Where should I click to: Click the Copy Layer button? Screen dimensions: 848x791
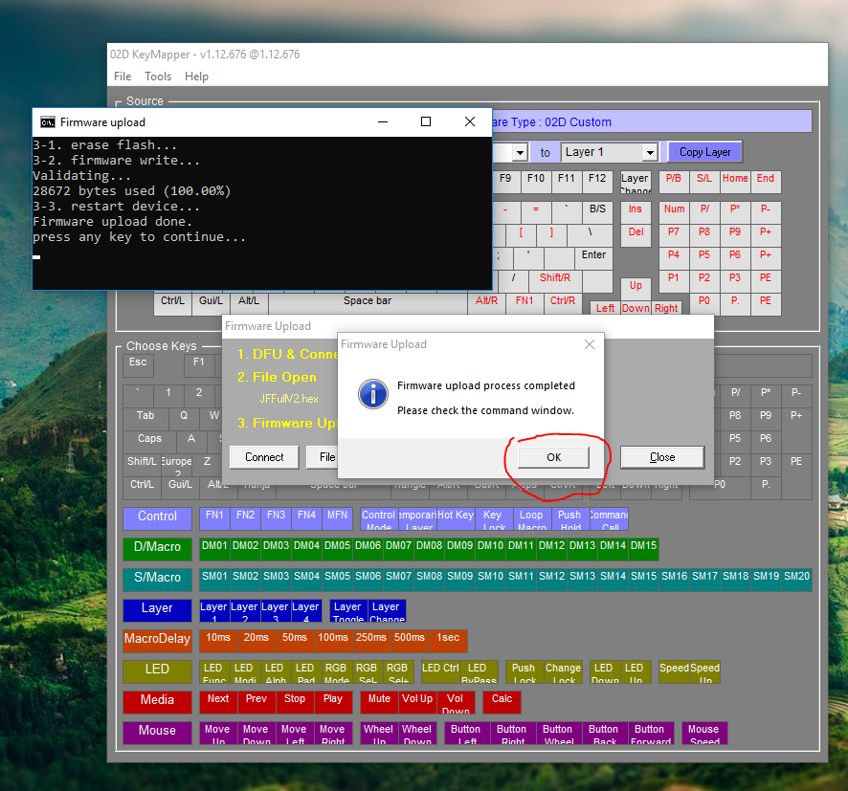[x=704, y=152]
